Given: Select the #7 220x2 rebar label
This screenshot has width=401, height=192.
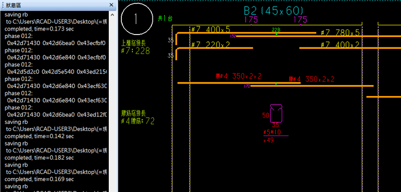Looking at the screenshot, I should pos(211,45).
